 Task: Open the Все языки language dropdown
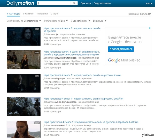pyautogui.click(x=99, y=21)
